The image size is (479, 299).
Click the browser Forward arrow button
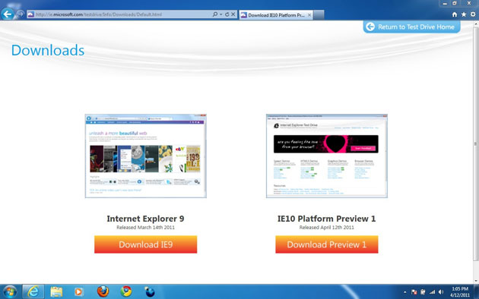(x=21, y=14)
